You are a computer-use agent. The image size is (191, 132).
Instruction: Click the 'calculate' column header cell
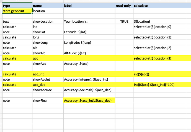(161, 6)
